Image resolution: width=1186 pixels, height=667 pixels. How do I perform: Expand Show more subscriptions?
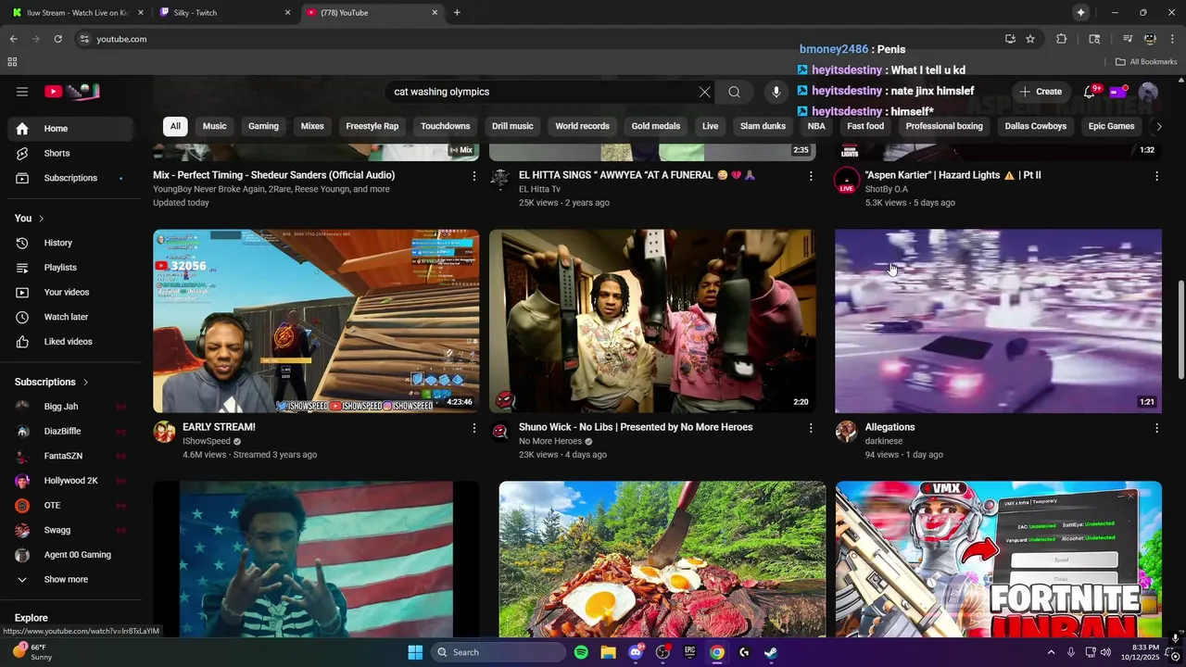tap(69, 580)
